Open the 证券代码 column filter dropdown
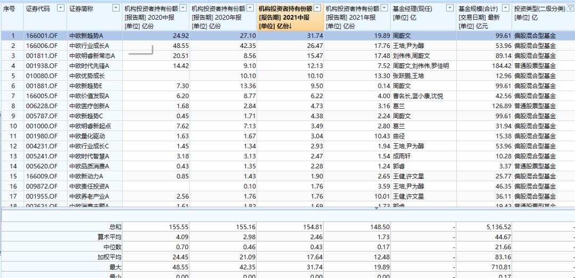The width and height of the screenshot is (575, 278). (61, 8)
